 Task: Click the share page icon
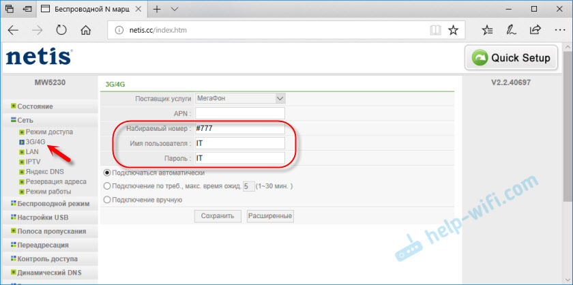pyautogui.click(x=535, y=30)
